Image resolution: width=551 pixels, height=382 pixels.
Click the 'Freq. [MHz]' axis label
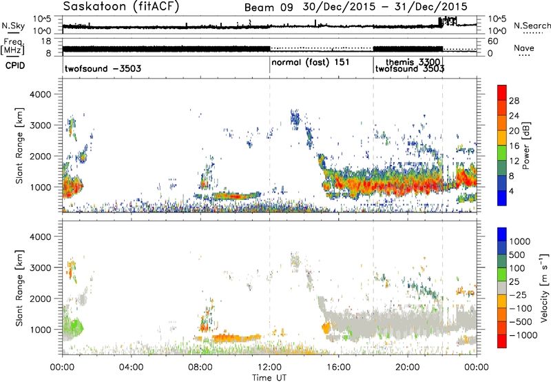[x=12, y=47]
